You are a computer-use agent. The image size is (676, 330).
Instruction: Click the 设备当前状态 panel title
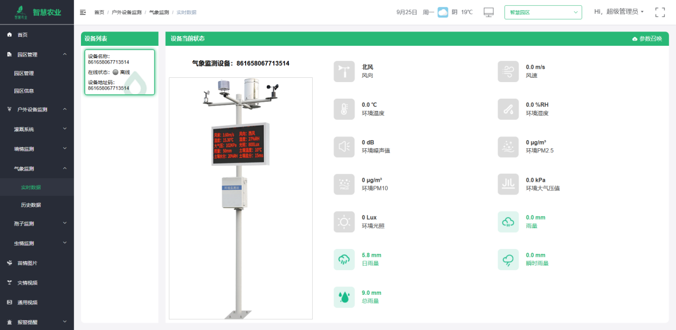[x=188, y=39]
